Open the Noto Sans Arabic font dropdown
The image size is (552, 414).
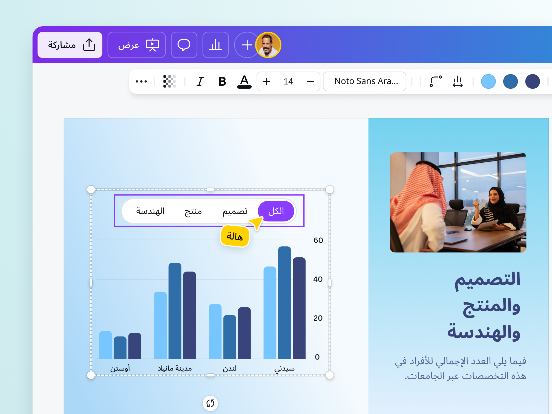click(364, 81)
